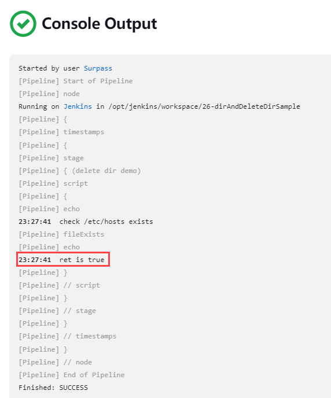Open the Surpass user link

[x=98, y=68]
